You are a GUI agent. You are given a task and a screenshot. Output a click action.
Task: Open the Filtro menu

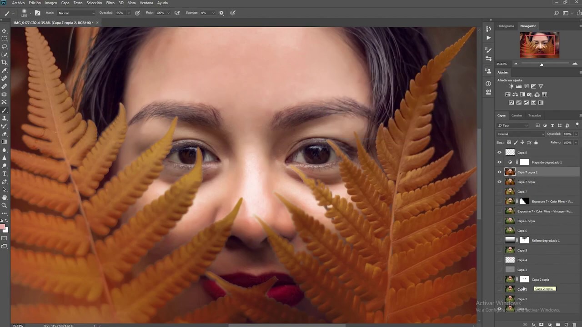tap(110, 3)
